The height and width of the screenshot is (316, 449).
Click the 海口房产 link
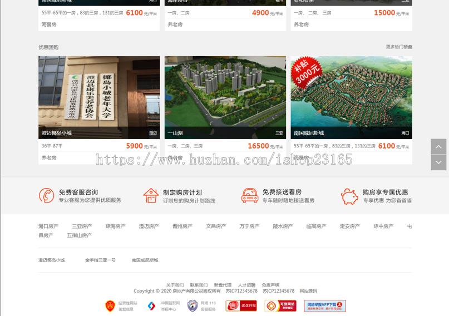point(48,226)
